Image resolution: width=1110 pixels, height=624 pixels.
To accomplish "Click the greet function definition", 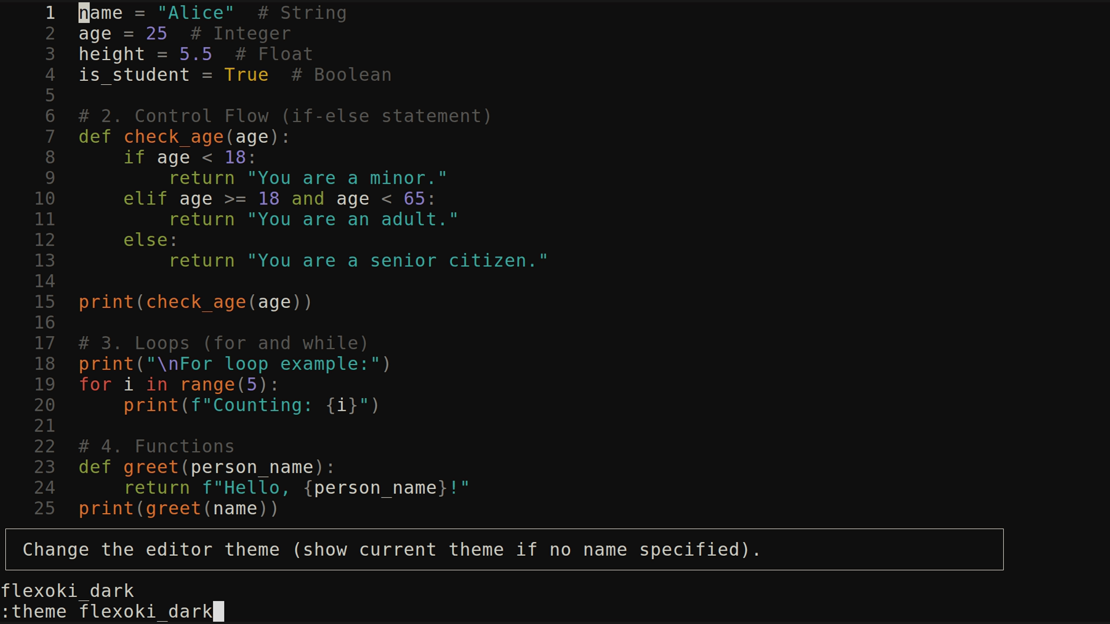I will [x=150, y=467].
